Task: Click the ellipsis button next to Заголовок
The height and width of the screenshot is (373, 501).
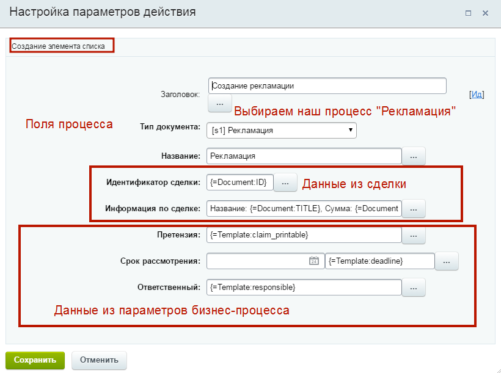Action: click(x=220, y=103)
